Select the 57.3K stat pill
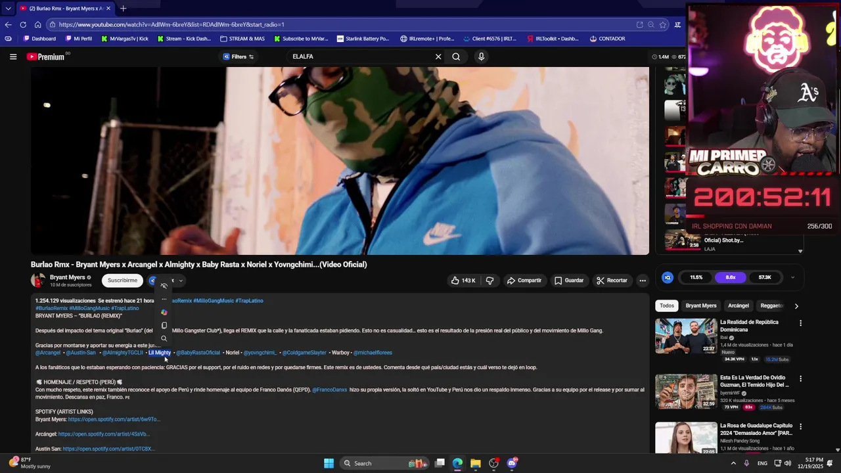841x473 pixels. coord(765,277)
